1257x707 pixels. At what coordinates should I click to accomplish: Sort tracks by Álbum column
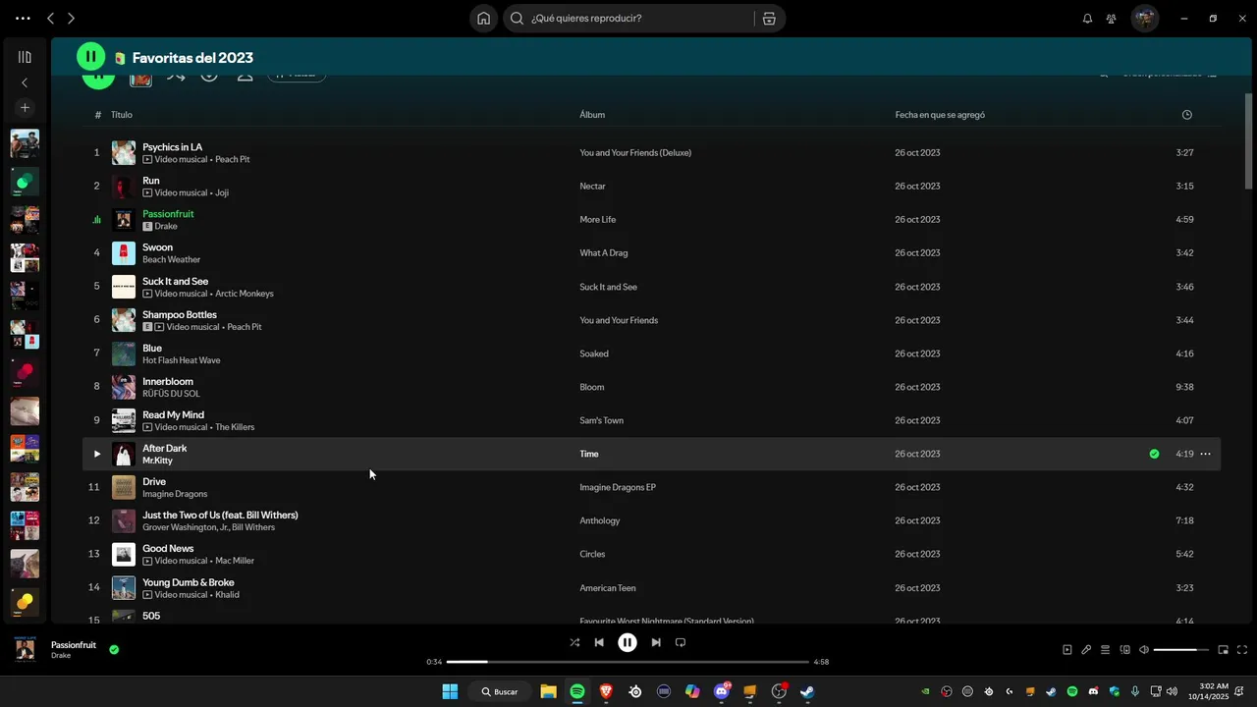(x=592, y=115)
